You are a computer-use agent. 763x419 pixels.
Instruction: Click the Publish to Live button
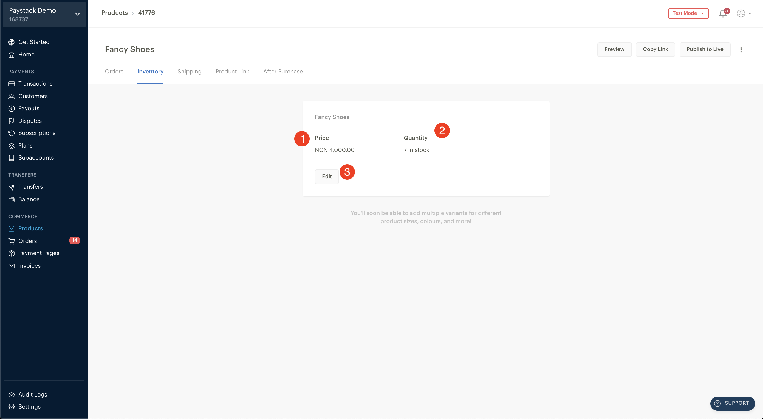tap(705, 50)
